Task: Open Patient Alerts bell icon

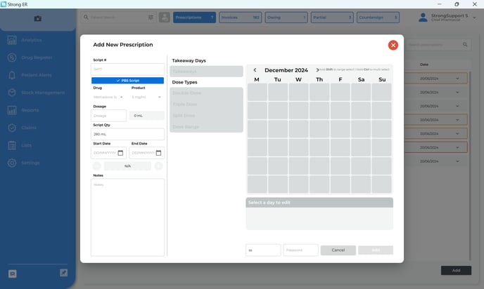Action: tap(12, 75)
